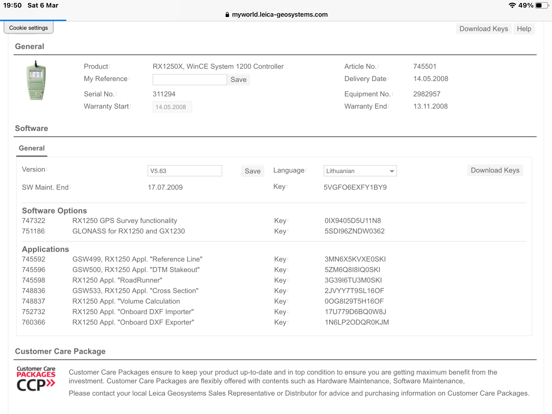Open the Language dropdown set to Lithuanian
The height and width of the screenshot is (414, 552).
click(360, 171)
